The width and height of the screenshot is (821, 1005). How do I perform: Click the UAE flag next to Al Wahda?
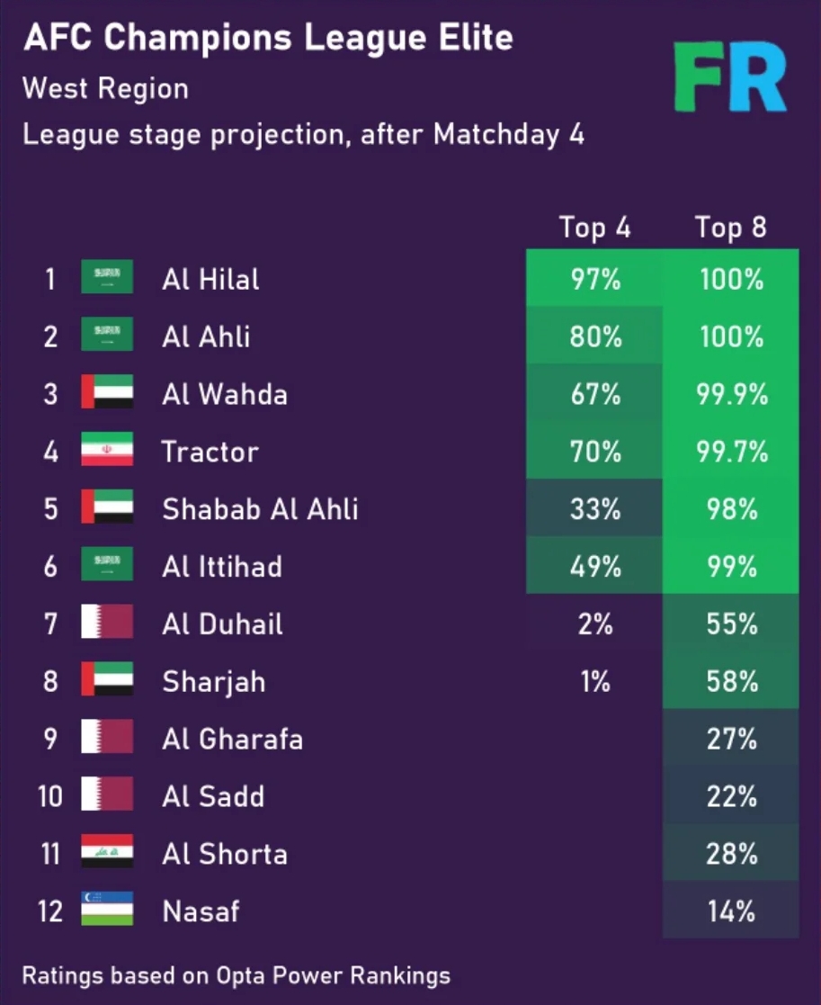[107, 393]
